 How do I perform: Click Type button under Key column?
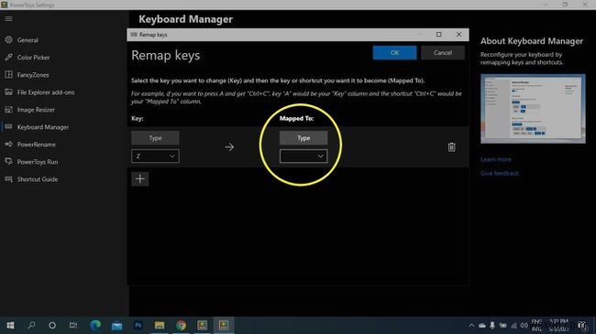click(155, 138)
